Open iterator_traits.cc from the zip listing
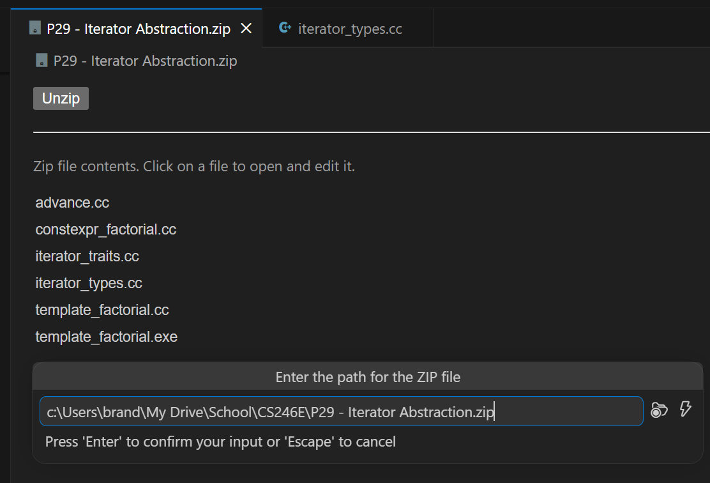Screen dimensions: 710x483 [87, 256]
